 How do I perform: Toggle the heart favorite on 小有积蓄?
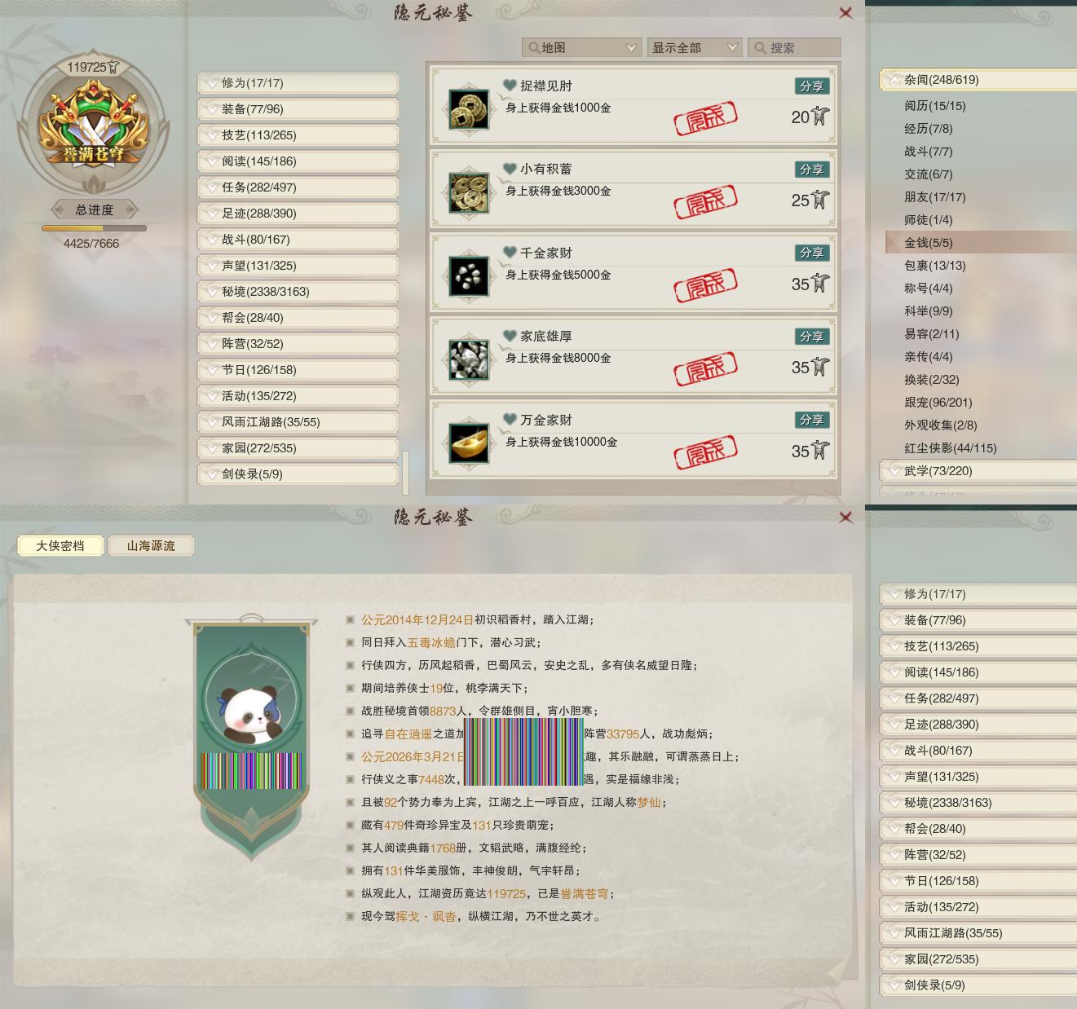tap(510, 169)
